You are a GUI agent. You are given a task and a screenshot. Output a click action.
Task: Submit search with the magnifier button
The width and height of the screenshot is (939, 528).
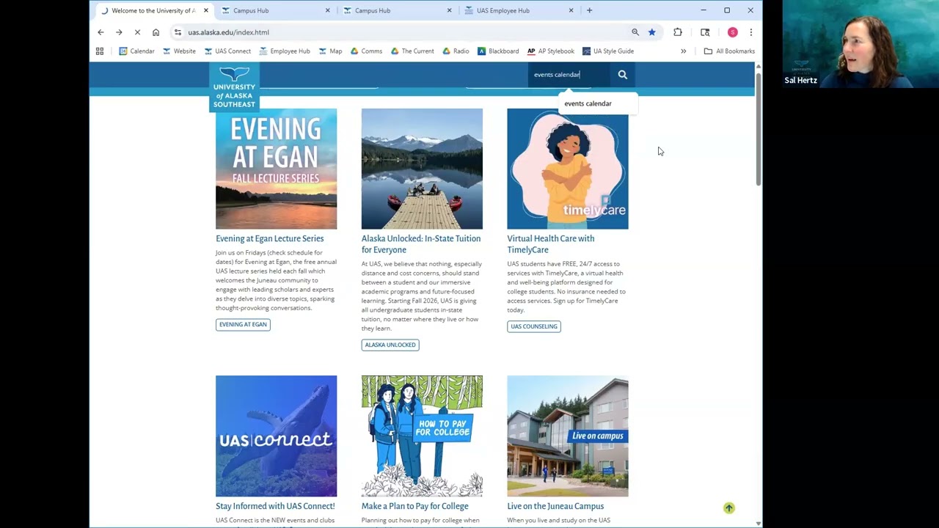click(x=622, y=74)
